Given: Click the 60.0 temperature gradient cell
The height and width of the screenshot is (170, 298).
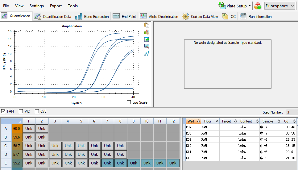Looking at the screenshot, I should (x=17, y=129).
